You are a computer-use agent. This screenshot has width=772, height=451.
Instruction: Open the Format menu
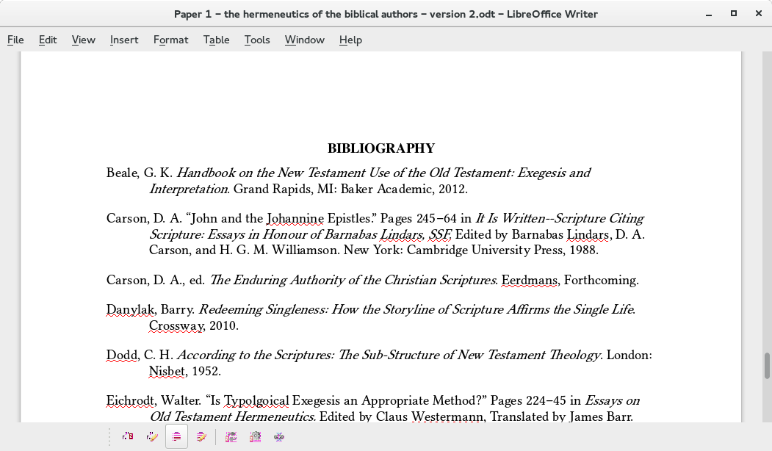point(171,40)
